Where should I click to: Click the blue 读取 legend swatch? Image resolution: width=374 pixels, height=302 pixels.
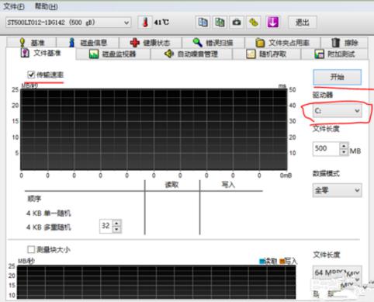pos(261,262)
